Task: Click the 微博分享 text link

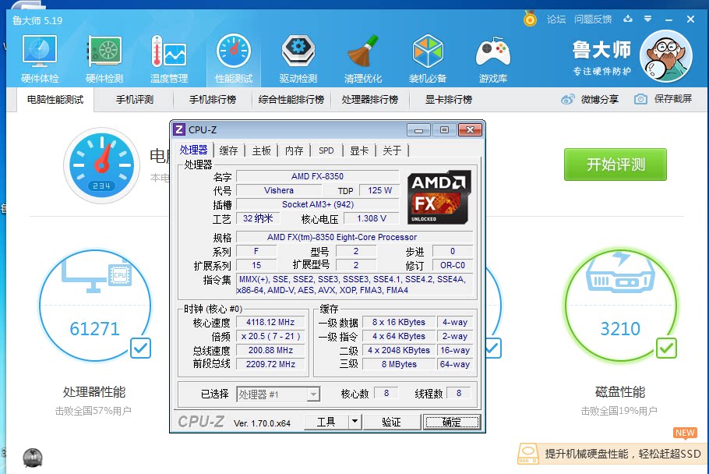Action: tap(600, 99)
